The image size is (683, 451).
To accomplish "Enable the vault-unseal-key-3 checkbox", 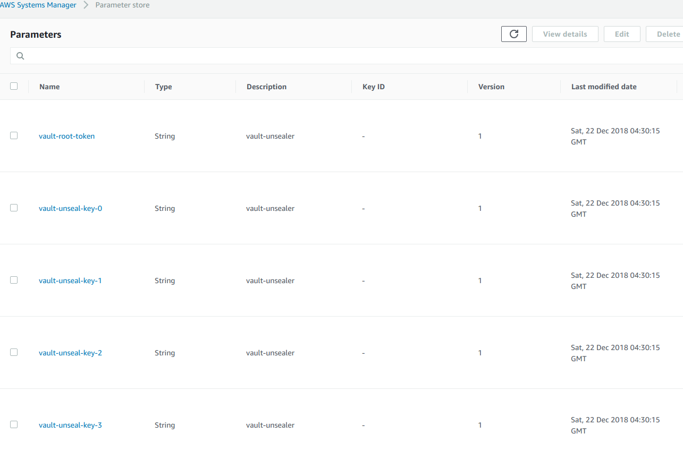I will 14,424.
